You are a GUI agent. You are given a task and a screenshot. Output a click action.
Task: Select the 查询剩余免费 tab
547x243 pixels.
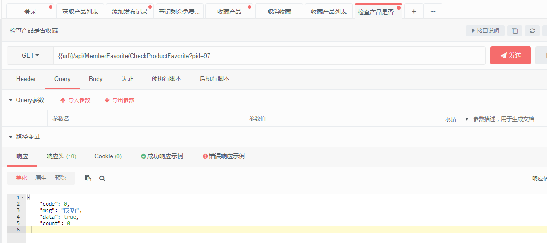pyautogui.click(x=179, y=12)
